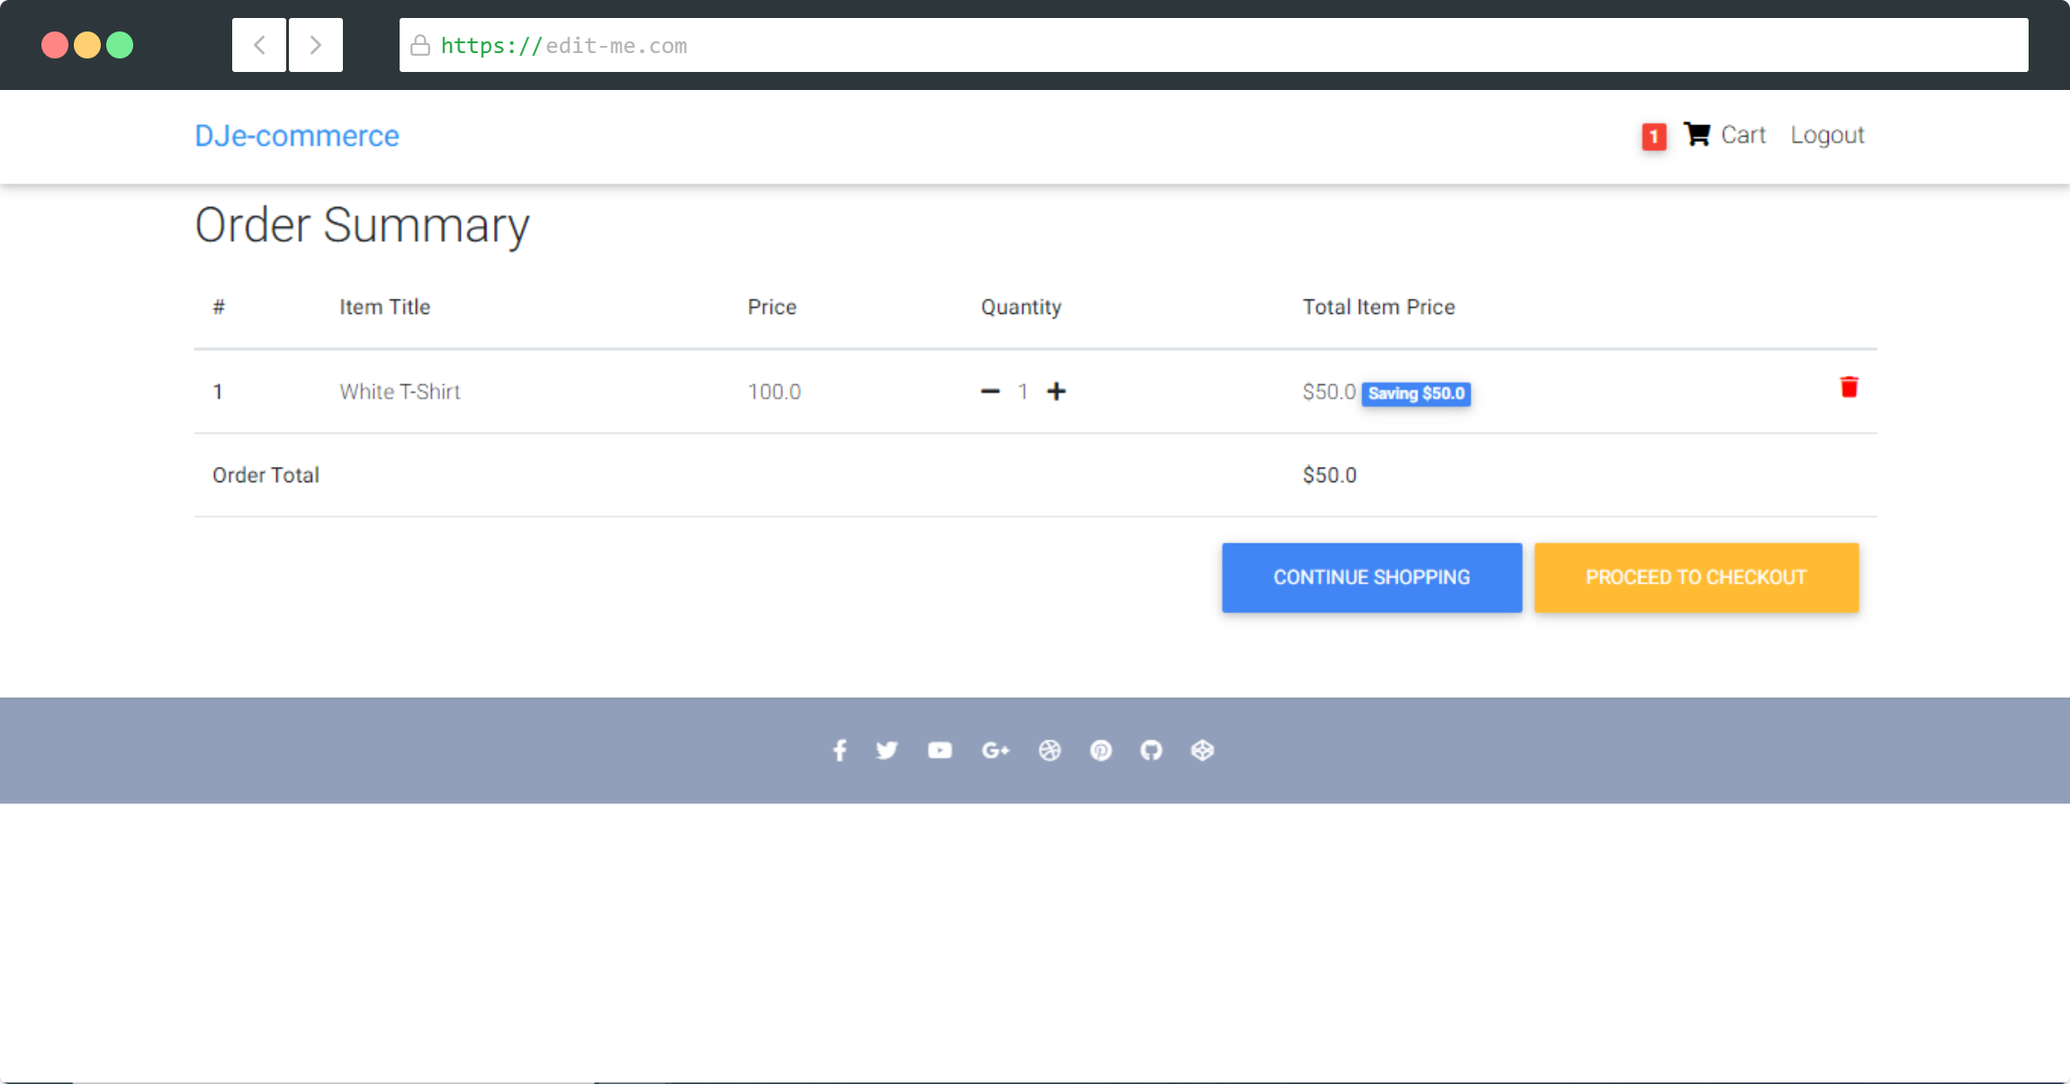The height and width of the screenshot is (1084, 2070).
Task: Go to DJe-commerce home link
Action: coord(297,136)
